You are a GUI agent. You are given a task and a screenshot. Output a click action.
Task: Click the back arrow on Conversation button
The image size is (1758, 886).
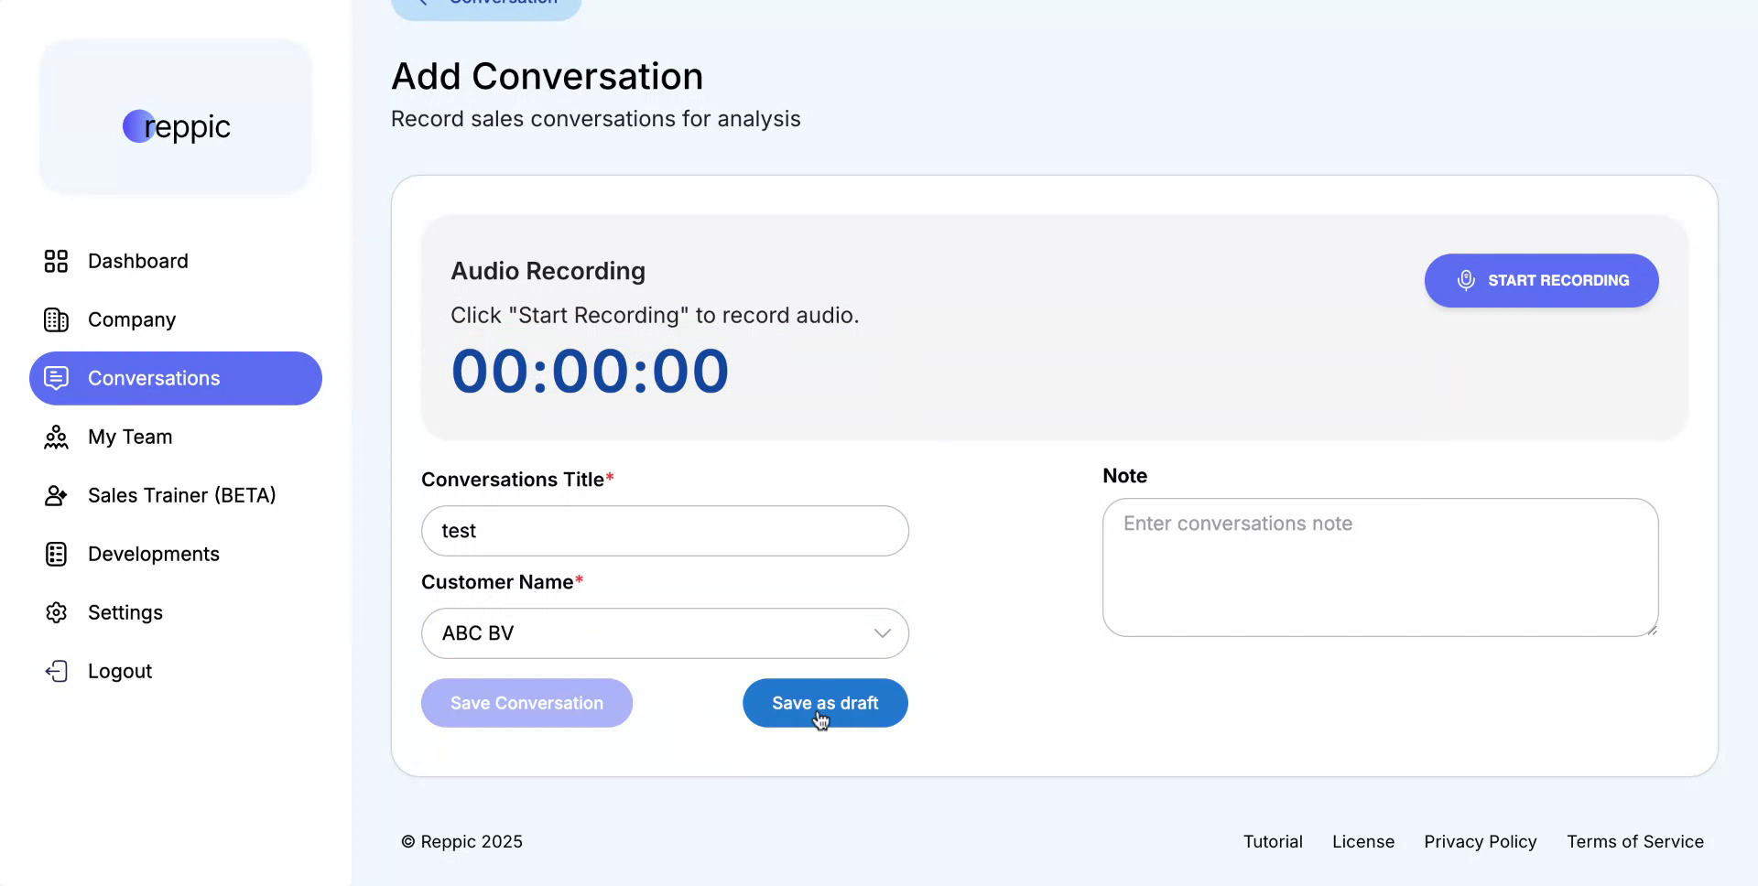tap(423, 3)
